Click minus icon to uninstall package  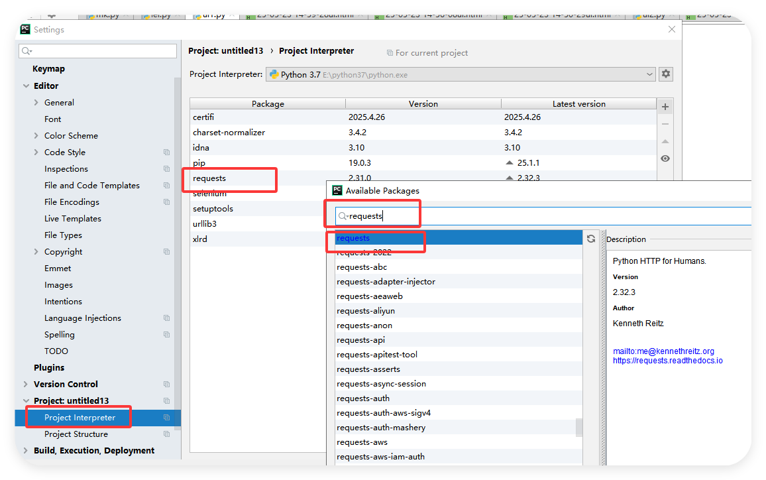tap(665, 124)
